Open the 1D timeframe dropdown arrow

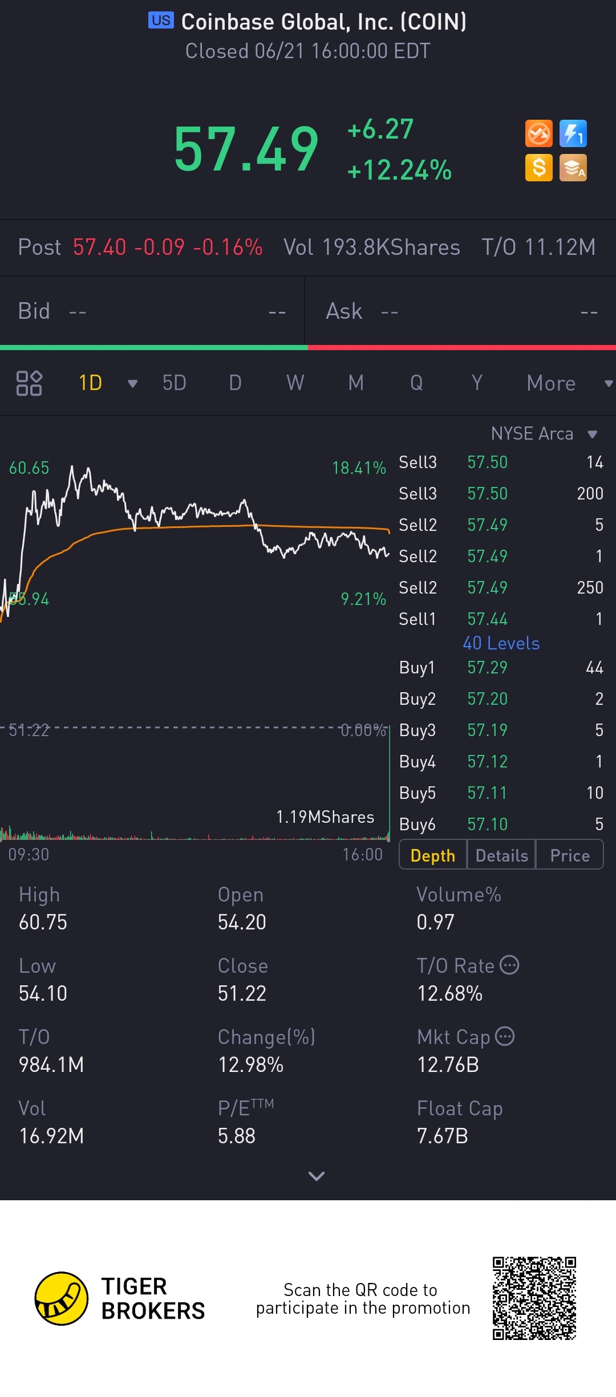(133, 384)
